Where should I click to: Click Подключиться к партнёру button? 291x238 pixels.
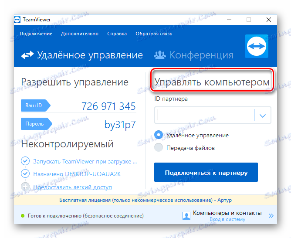tap(206, 172)
